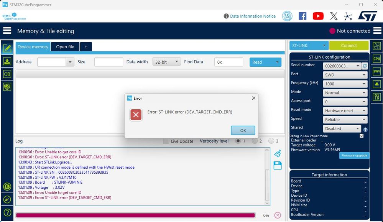383x222 pixels.
Task: Click the pill-shaped icon above help
Action: tap(7, 199)
